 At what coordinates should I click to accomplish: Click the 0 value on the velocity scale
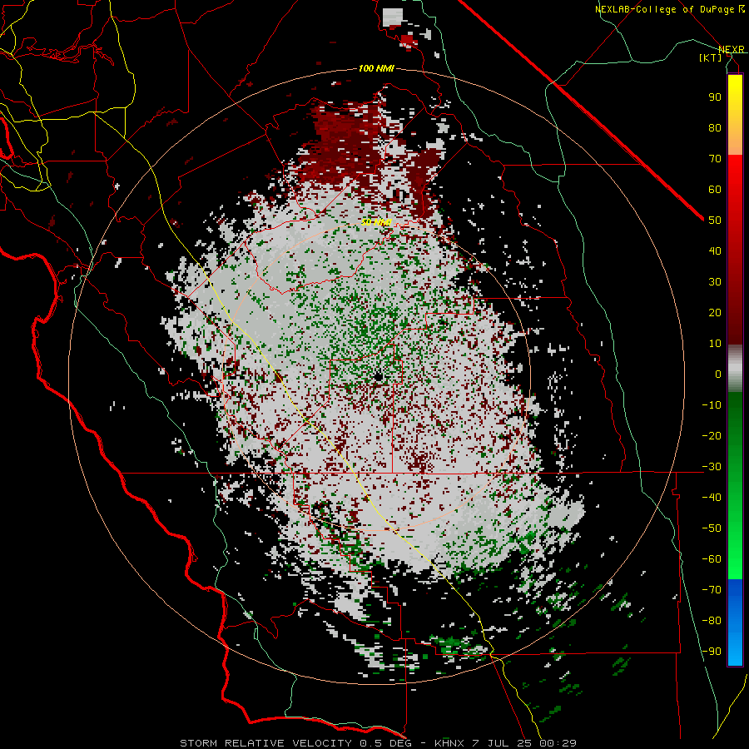(718, 374)
